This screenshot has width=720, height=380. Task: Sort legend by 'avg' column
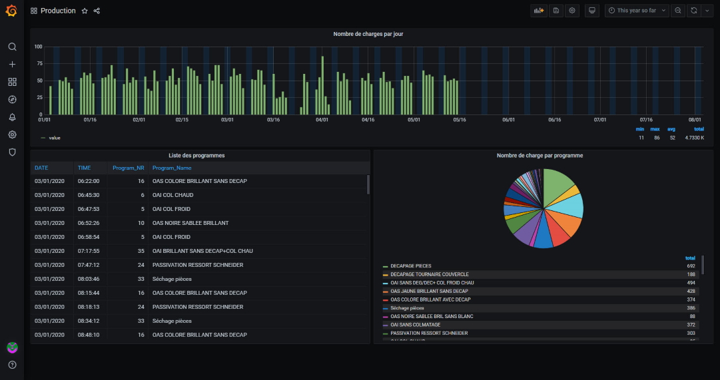coord(671,129)
